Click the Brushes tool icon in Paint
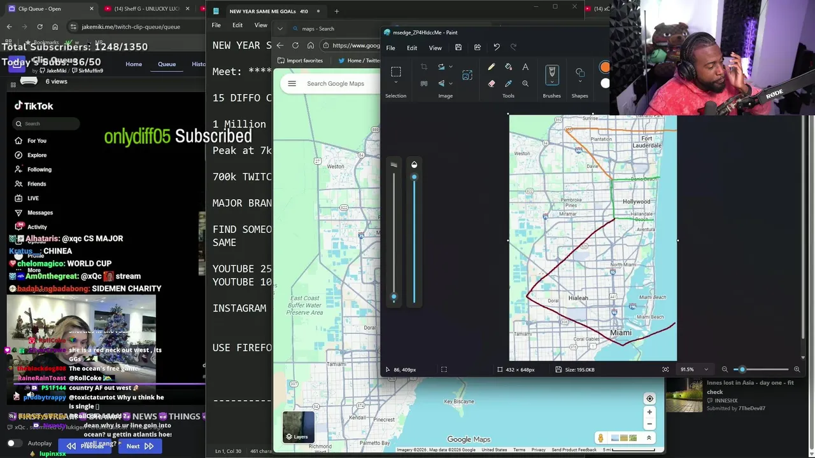This screenshot has width=815, height=458. point(552,72)
